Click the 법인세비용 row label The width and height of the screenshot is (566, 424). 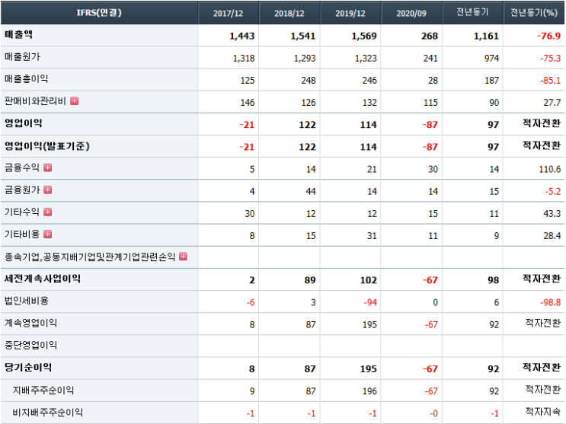(27, 301)
